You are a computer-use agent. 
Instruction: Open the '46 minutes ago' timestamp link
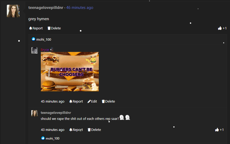[80, 8]
